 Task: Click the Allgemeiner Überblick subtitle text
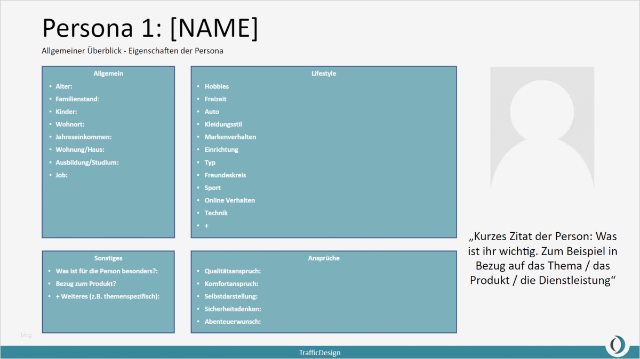[132, 51]
